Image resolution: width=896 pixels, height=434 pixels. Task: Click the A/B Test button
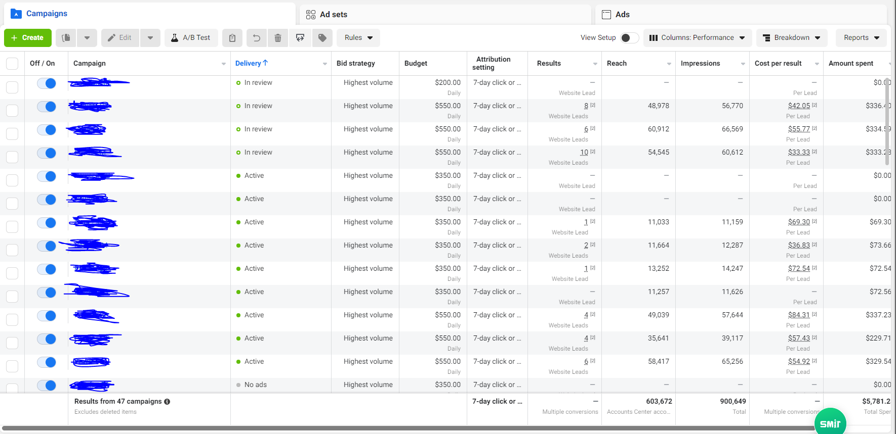pyautogui.click(x=191, y=38)
